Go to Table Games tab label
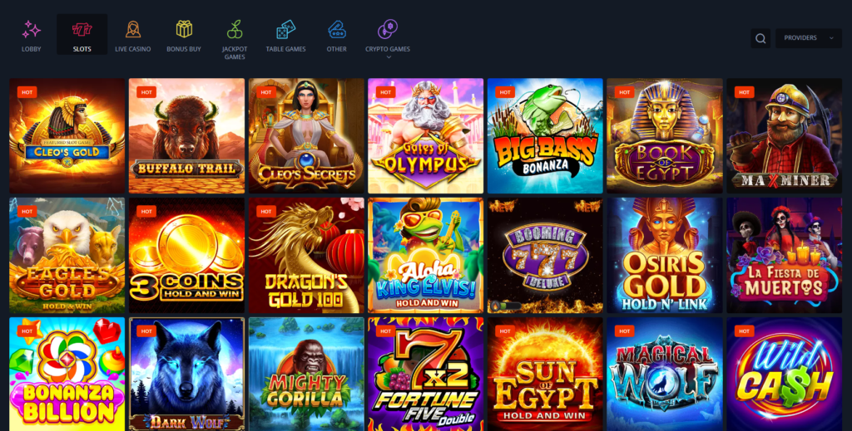Viewport: 852px width, 431px height. click(286, 49)
